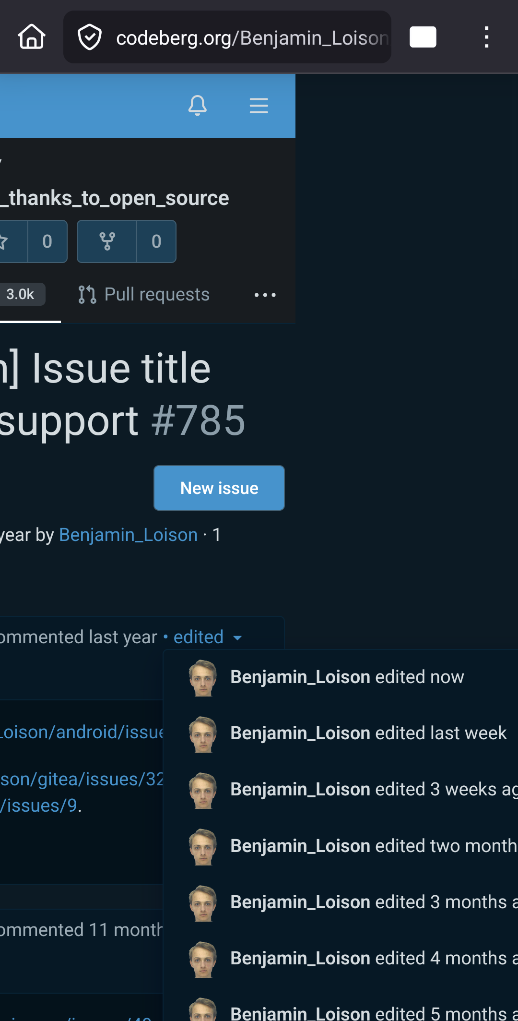Expand the repository tabs overflow dots

(x=265, y=295)
